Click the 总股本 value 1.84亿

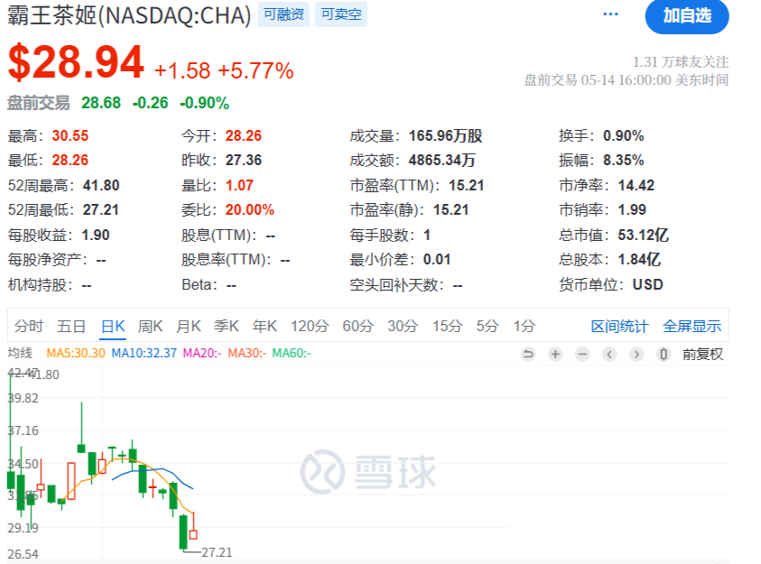pos(639,260)
